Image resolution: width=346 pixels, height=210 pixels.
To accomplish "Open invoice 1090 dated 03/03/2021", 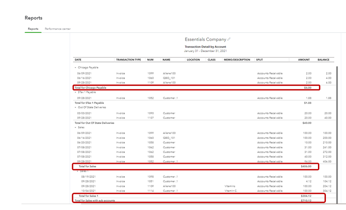I will 204,113.
